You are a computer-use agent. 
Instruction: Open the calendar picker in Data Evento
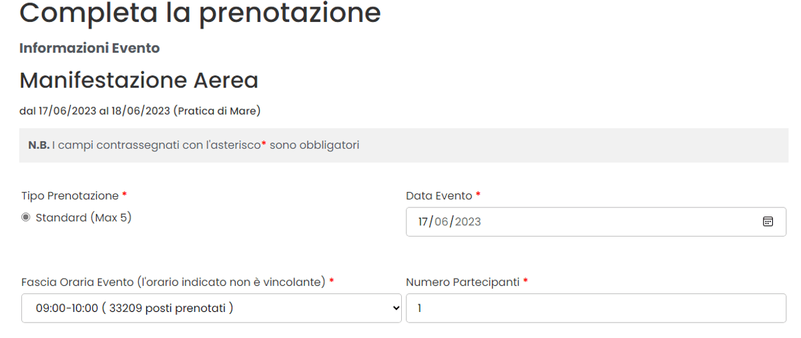(768, 222)
